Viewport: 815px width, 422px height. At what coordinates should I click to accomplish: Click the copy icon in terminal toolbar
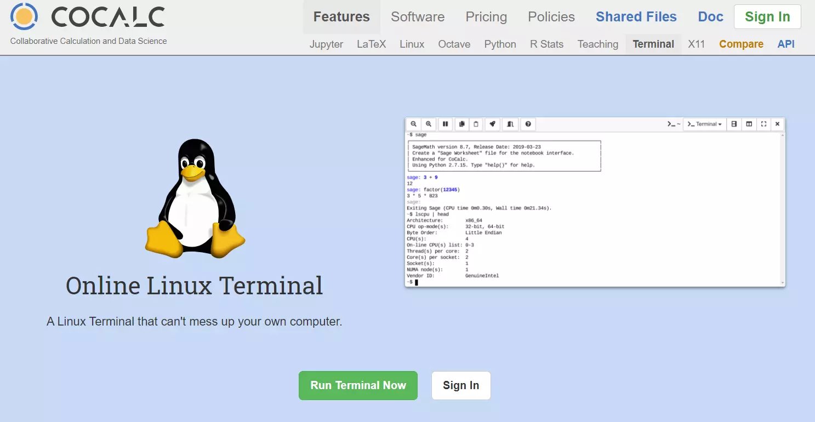tap(461, 124)
